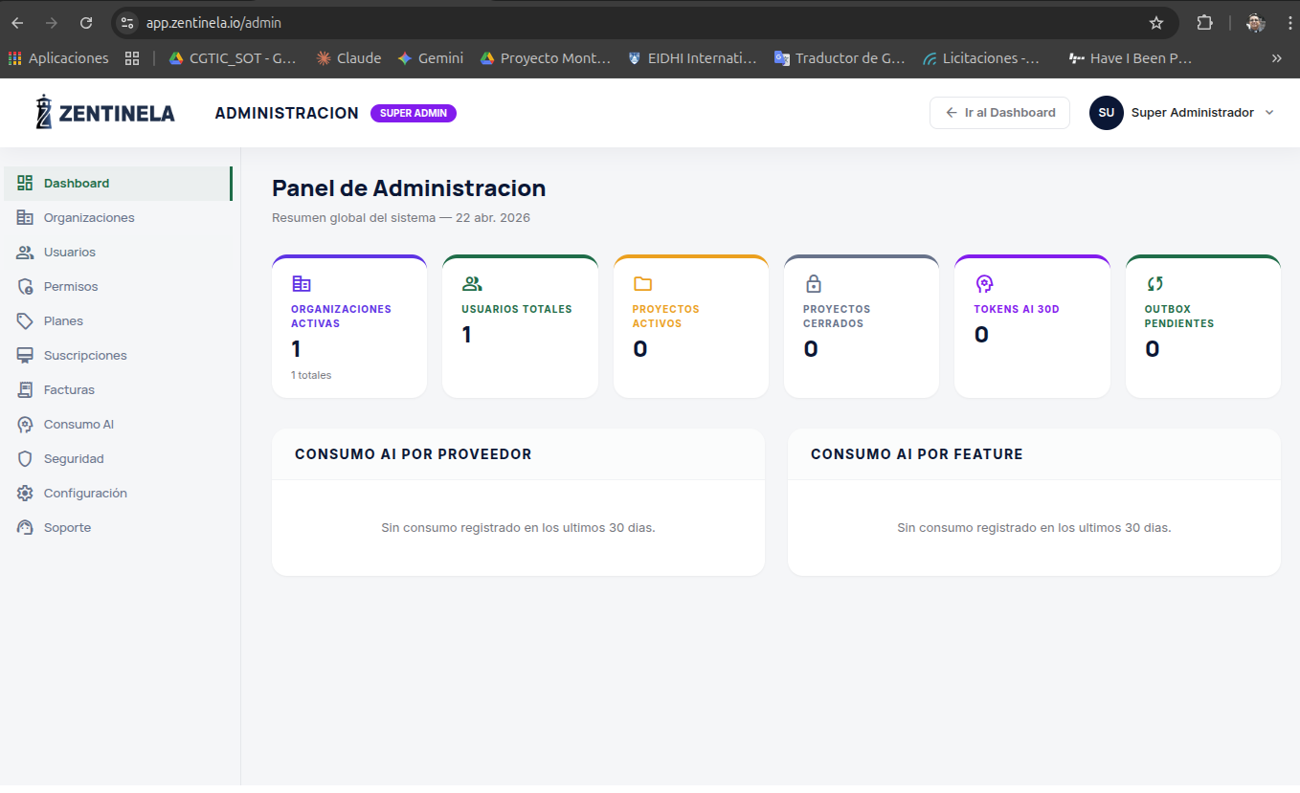This screenshot has width=1300, height=793.
Task: Click the site information icon in address bar
Action: tap(127, 23)
